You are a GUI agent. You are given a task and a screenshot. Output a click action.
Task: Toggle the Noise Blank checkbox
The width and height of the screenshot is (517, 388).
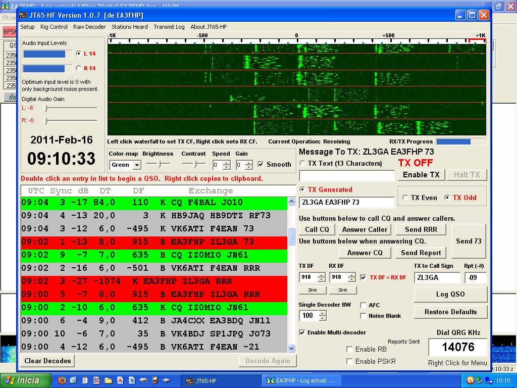point(363,316)
